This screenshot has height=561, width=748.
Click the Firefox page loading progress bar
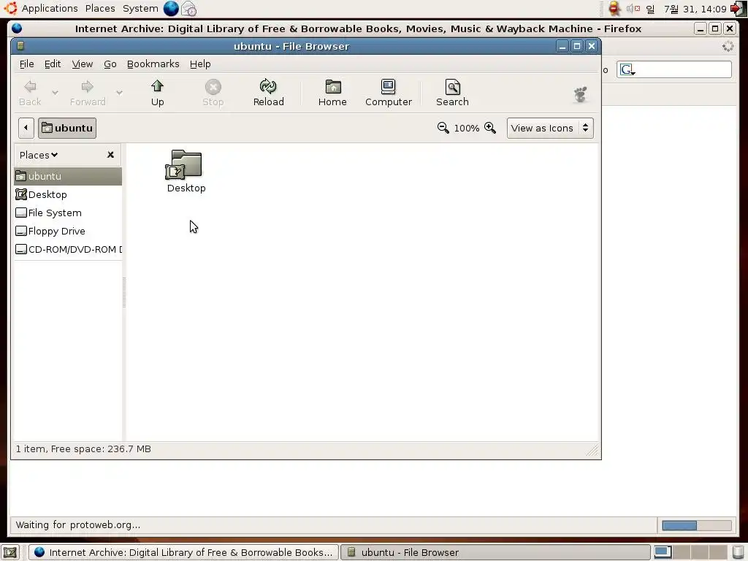click(696, 525)
